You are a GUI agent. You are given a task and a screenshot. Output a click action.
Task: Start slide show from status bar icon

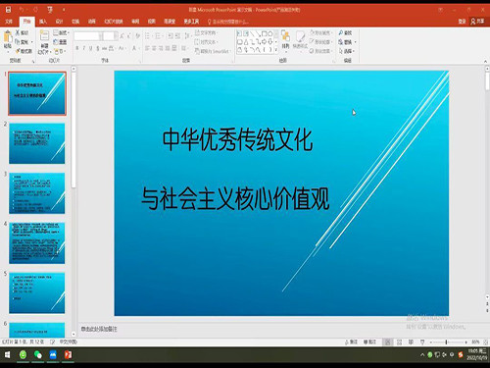pos(422,342)
